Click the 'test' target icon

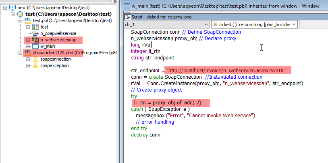pos(20,14)
